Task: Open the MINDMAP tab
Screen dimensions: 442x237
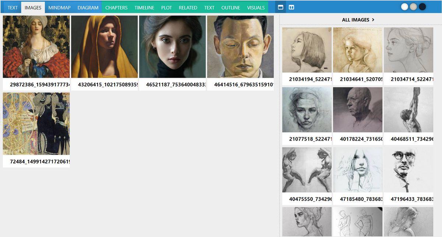Action: coord(59,7)
